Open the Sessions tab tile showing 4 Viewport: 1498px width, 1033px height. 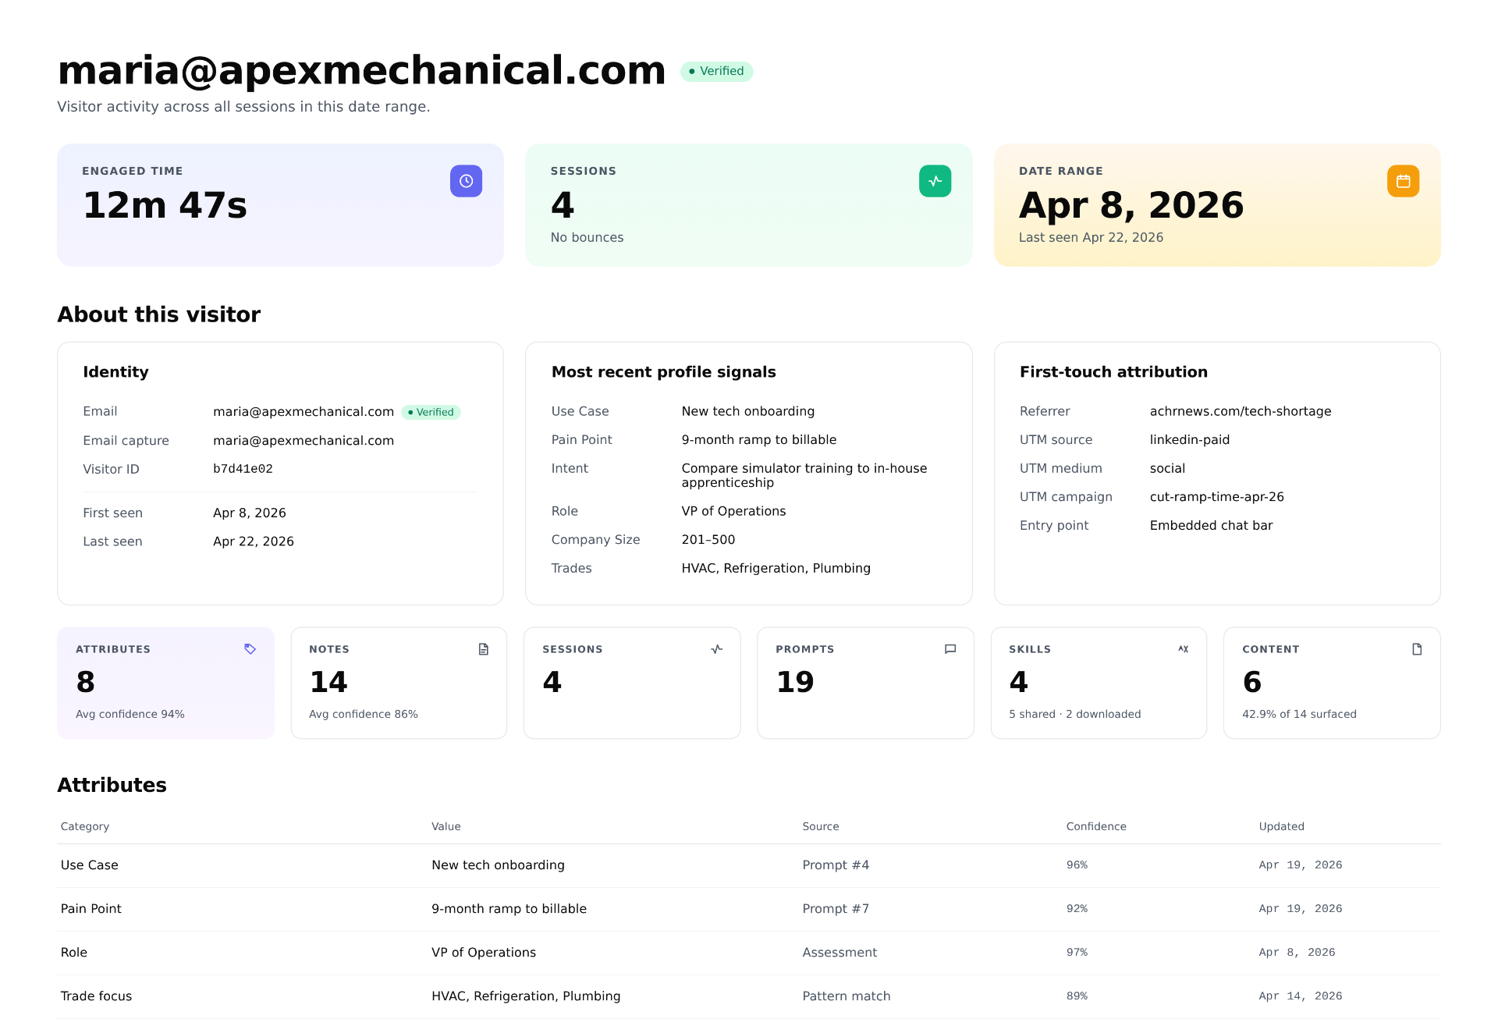coord(632,683)
